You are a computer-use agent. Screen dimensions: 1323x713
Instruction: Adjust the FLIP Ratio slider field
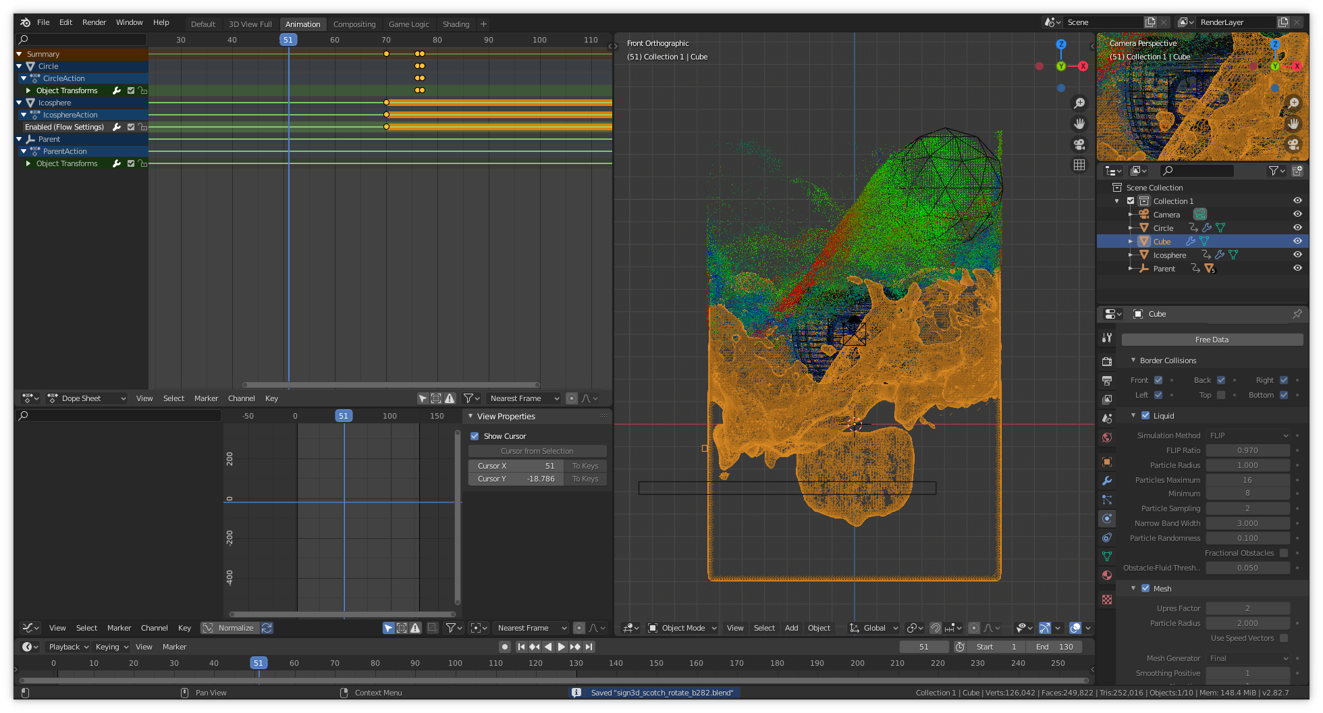pyautogui.click(x=1247, y=450)
